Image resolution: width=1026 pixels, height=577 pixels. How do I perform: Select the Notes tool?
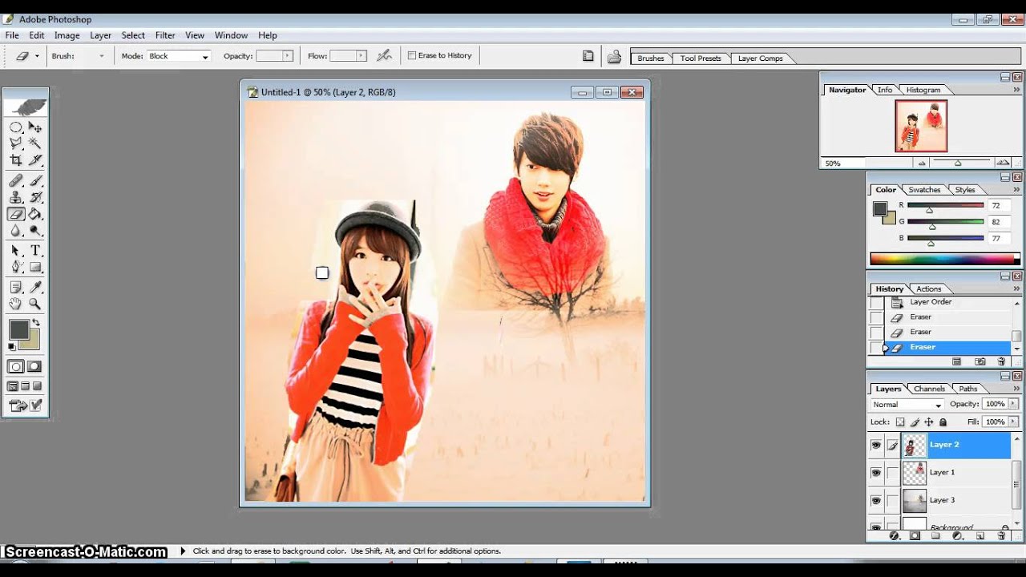(x=16, y=288)
